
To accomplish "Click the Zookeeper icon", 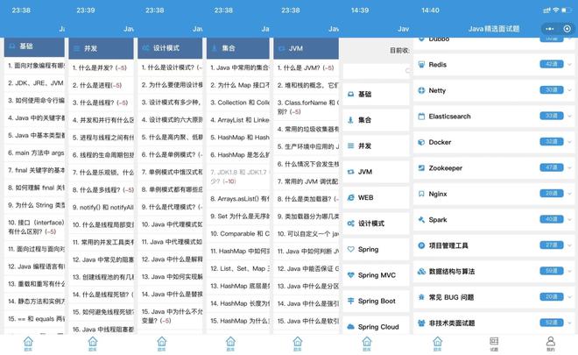I will click(x=420, y=167).
